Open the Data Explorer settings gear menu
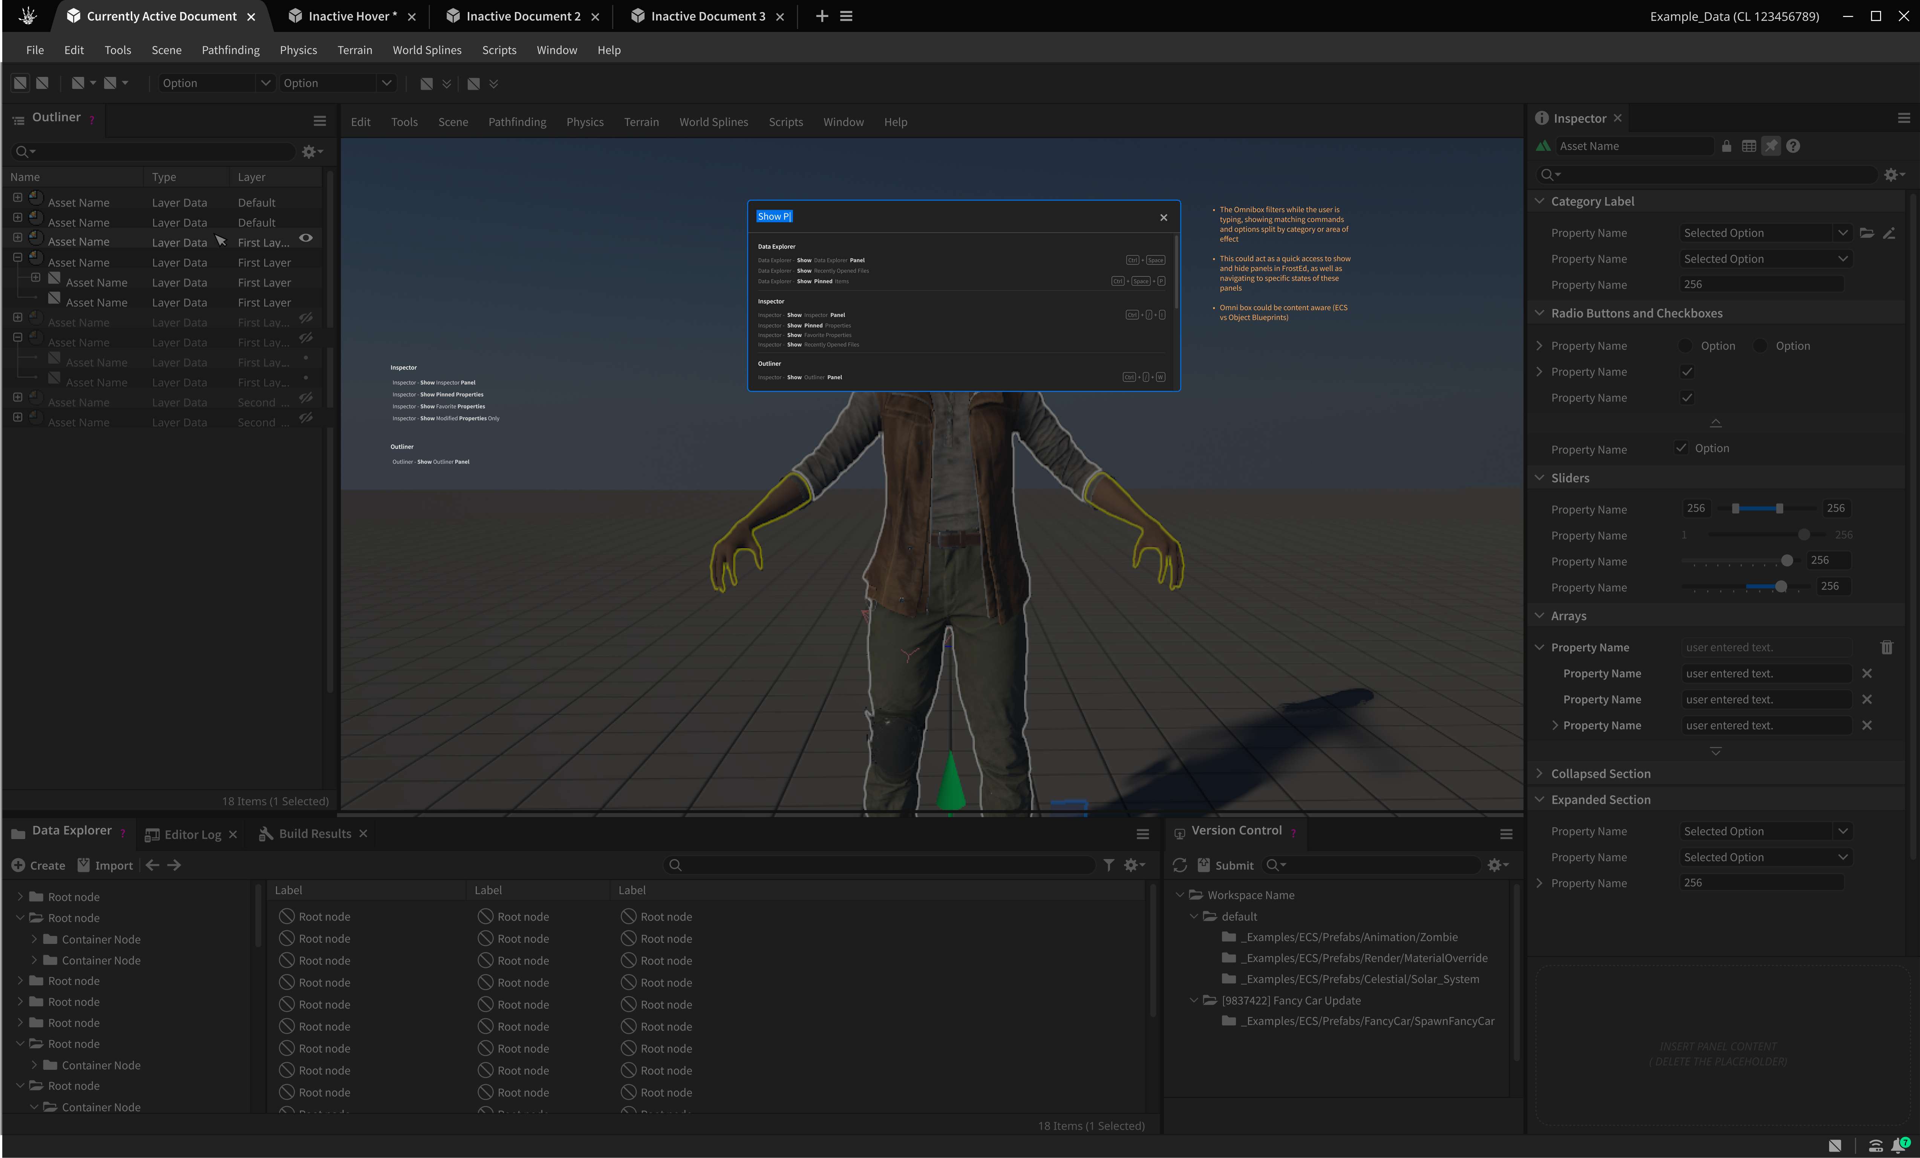The width and height of the screenshot is (1920, 1158). 1134,865
